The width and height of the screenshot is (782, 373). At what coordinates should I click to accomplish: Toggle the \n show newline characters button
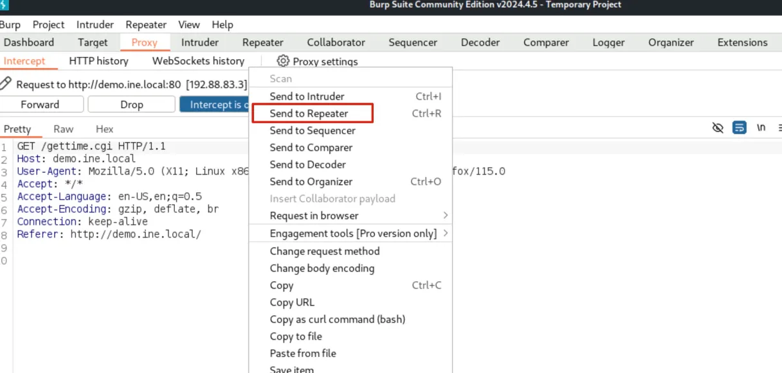pos(761,128)
